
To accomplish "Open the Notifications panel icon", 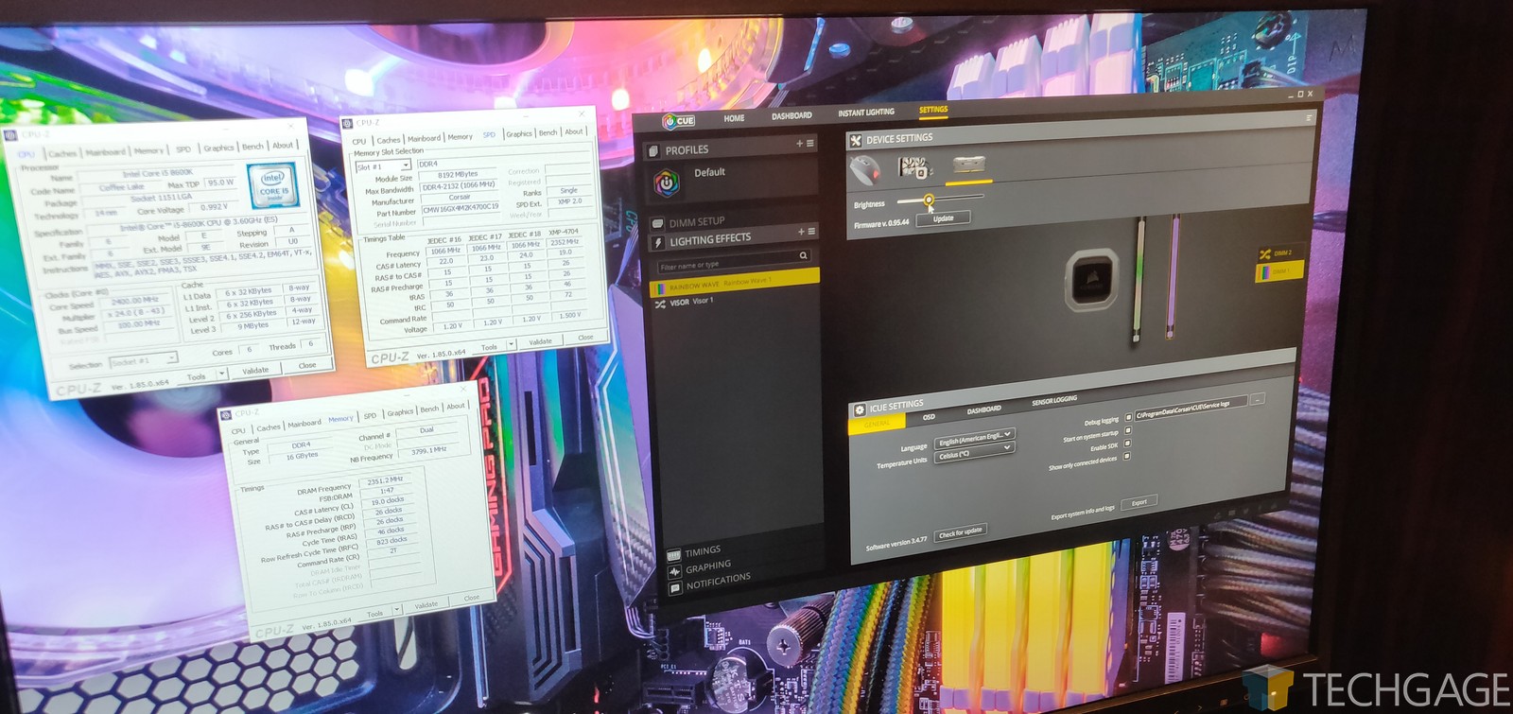I will (675, 588).
